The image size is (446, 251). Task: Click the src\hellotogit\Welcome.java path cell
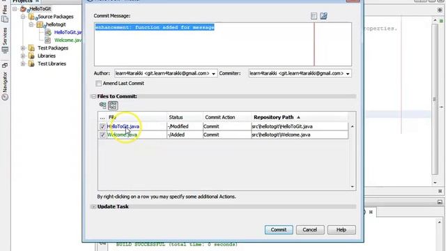(300, 135)
